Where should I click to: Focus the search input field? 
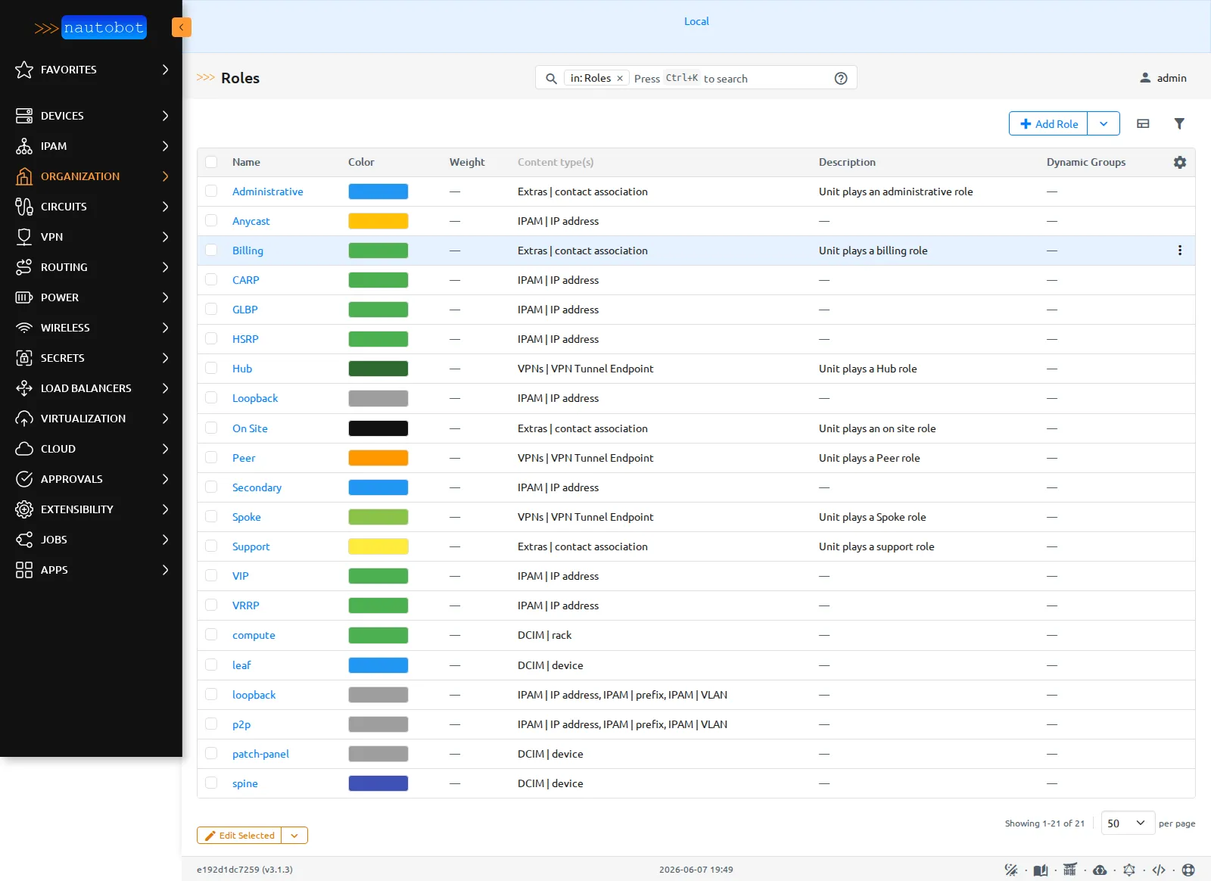729,78
